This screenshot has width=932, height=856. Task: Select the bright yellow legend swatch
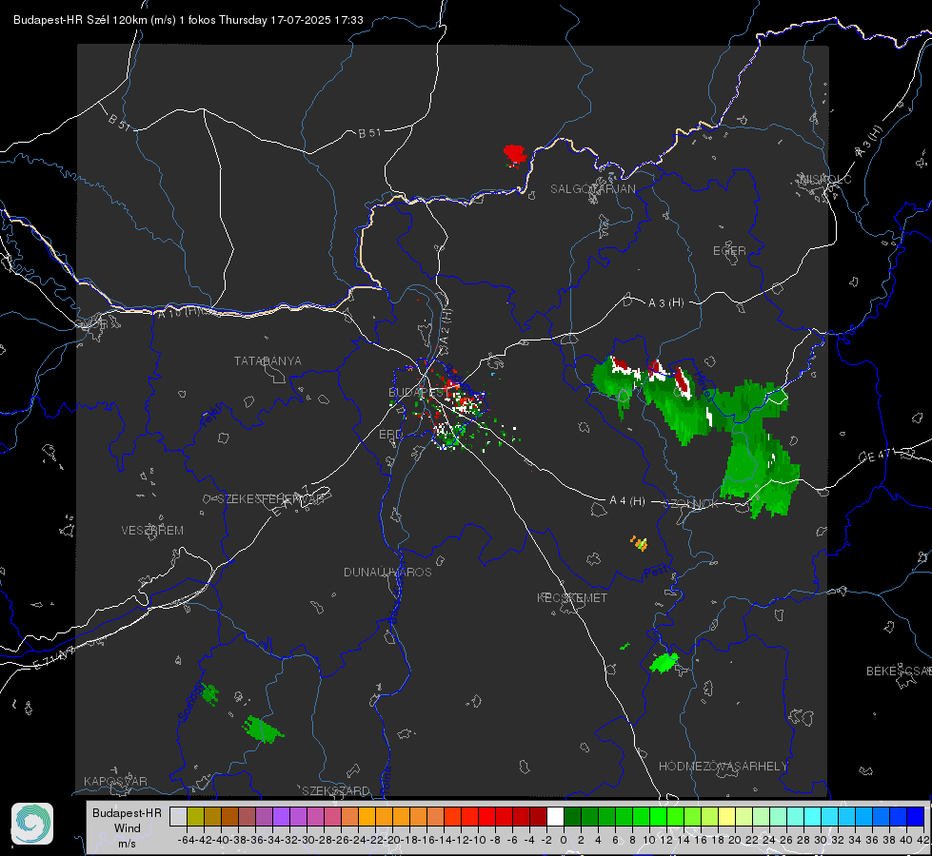(727, 816)
